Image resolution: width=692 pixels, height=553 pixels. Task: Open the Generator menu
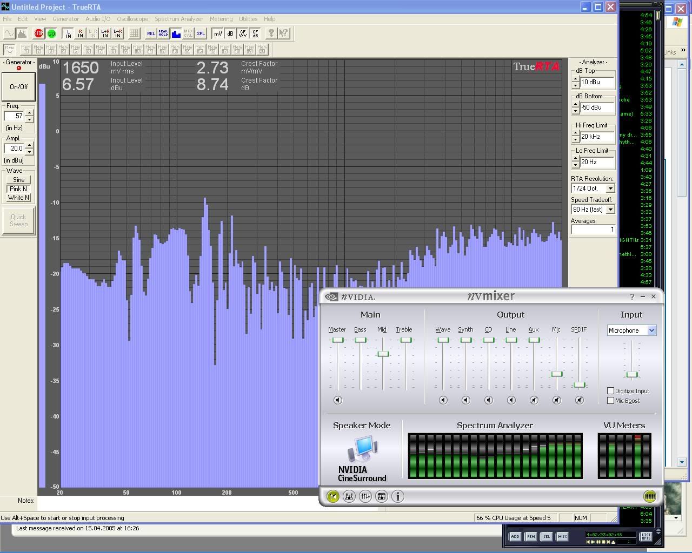click(x=66, y=19)
